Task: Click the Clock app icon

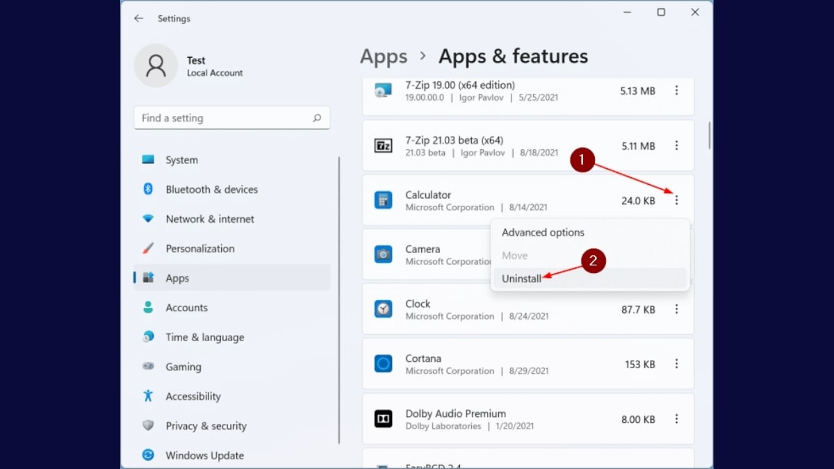Action: [383, 309]
